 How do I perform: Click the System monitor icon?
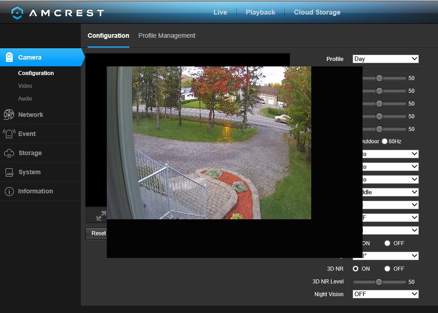click(x=9, y=172)
